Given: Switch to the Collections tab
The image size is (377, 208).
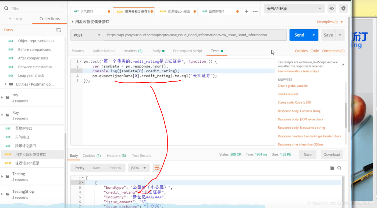Looking at the screenshot, I should click(50, 19).
